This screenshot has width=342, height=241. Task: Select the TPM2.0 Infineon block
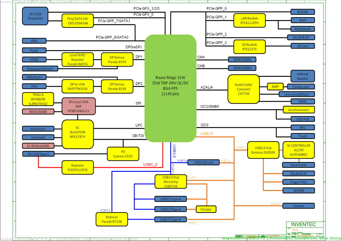click(38, 99)
